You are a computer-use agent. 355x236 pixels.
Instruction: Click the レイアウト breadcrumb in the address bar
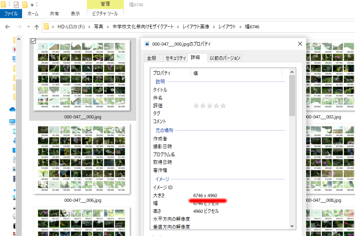227,27
